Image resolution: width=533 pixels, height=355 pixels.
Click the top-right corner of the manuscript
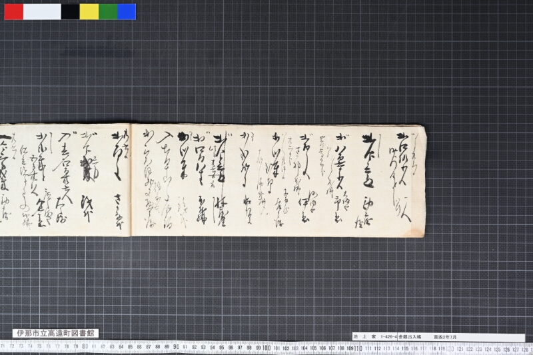424,127
